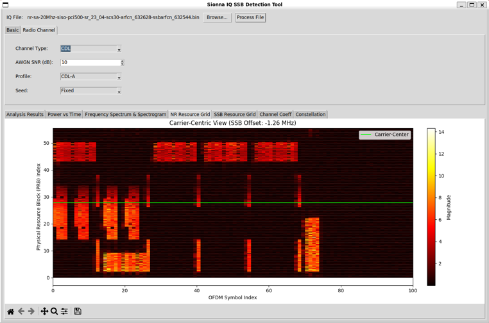Open the Profile CDL-A dropdown
Viewport: 489px width, 323px height.
[119, 77]
